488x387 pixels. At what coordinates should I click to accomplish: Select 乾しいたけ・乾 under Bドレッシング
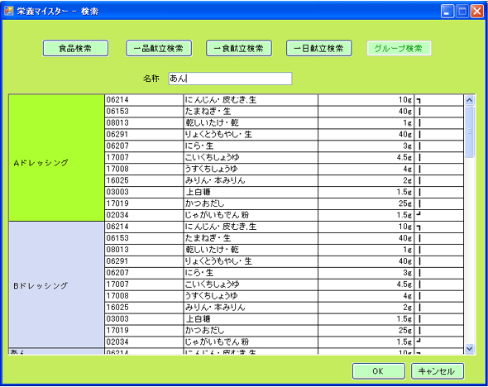point(251,250)
